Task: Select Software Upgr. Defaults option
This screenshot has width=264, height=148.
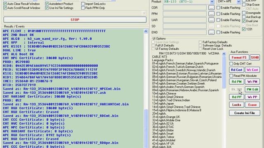Action: [200, 46]
